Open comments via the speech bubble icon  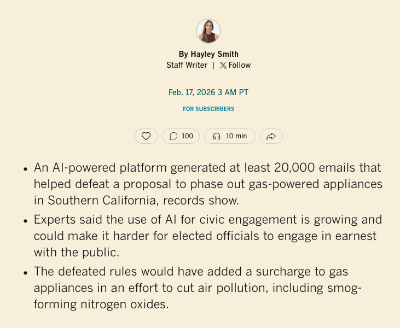tap(173, 136)
